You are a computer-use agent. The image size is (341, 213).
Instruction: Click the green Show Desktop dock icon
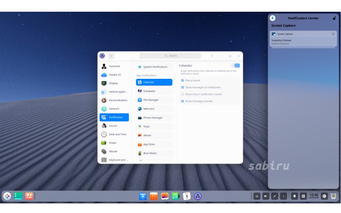coord(18,196)
